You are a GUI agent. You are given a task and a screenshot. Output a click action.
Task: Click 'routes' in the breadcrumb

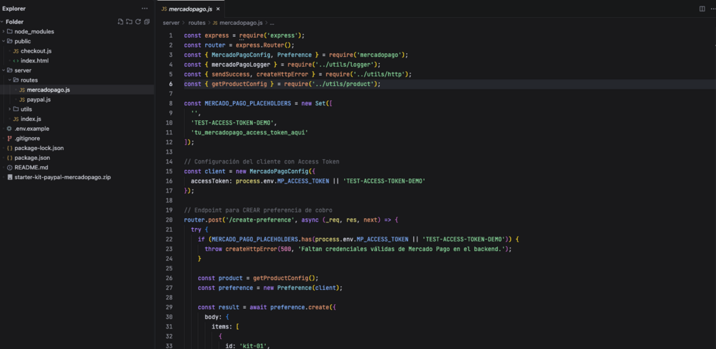[x=197, y=22]
